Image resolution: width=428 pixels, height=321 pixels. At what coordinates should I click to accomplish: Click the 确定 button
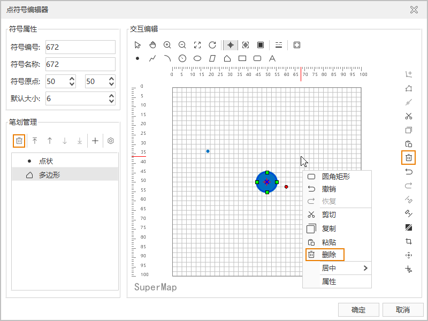click(x=358, y=310)
